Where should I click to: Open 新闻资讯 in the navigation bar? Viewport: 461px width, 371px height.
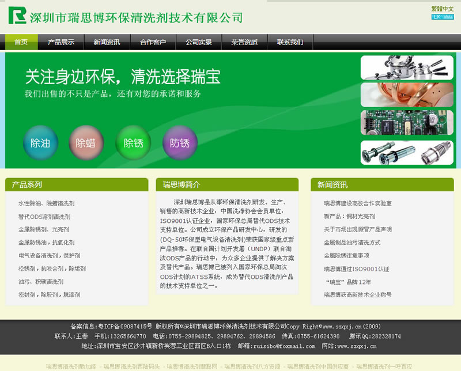[x=107, y=42]
